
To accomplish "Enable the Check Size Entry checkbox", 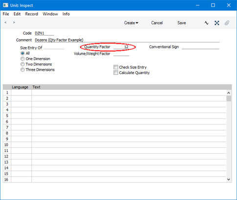I will pyautogui.click(x=116, y=67).
